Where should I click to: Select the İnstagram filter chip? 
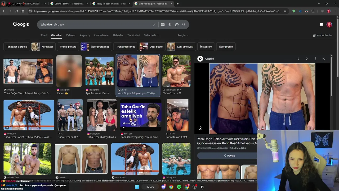[206, 47]
